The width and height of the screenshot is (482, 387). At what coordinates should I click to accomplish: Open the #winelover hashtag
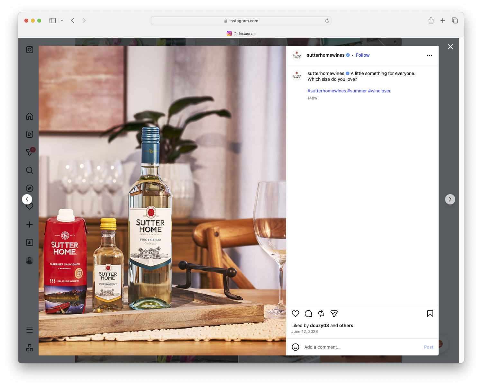click(379, 91)
